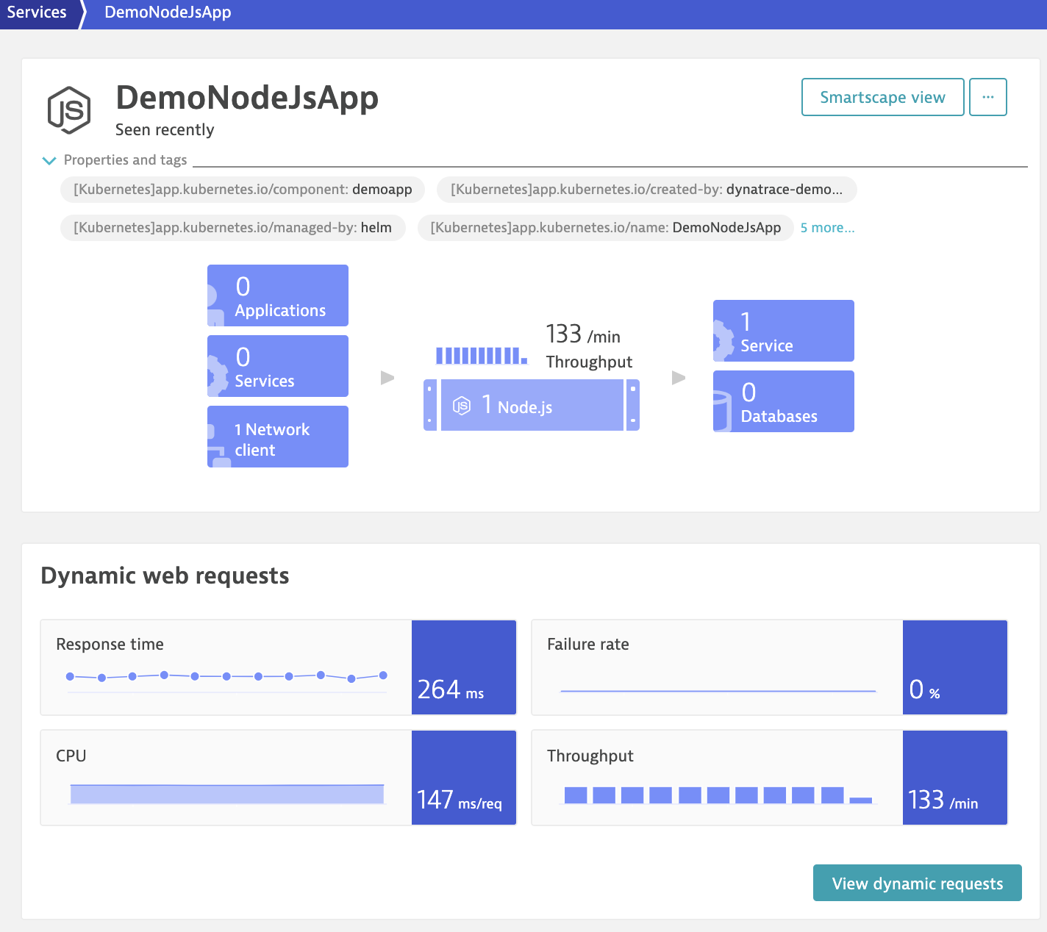Select DemoNodeJsApp breadcrumb item
The height and width of the screenshot is (932, 1047).
pyautogui.click(x=168, y=12)
